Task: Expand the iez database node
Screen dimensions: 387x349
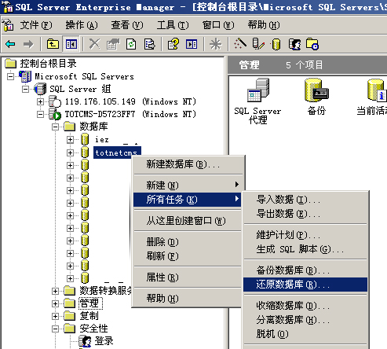Action: click(70, 139)
